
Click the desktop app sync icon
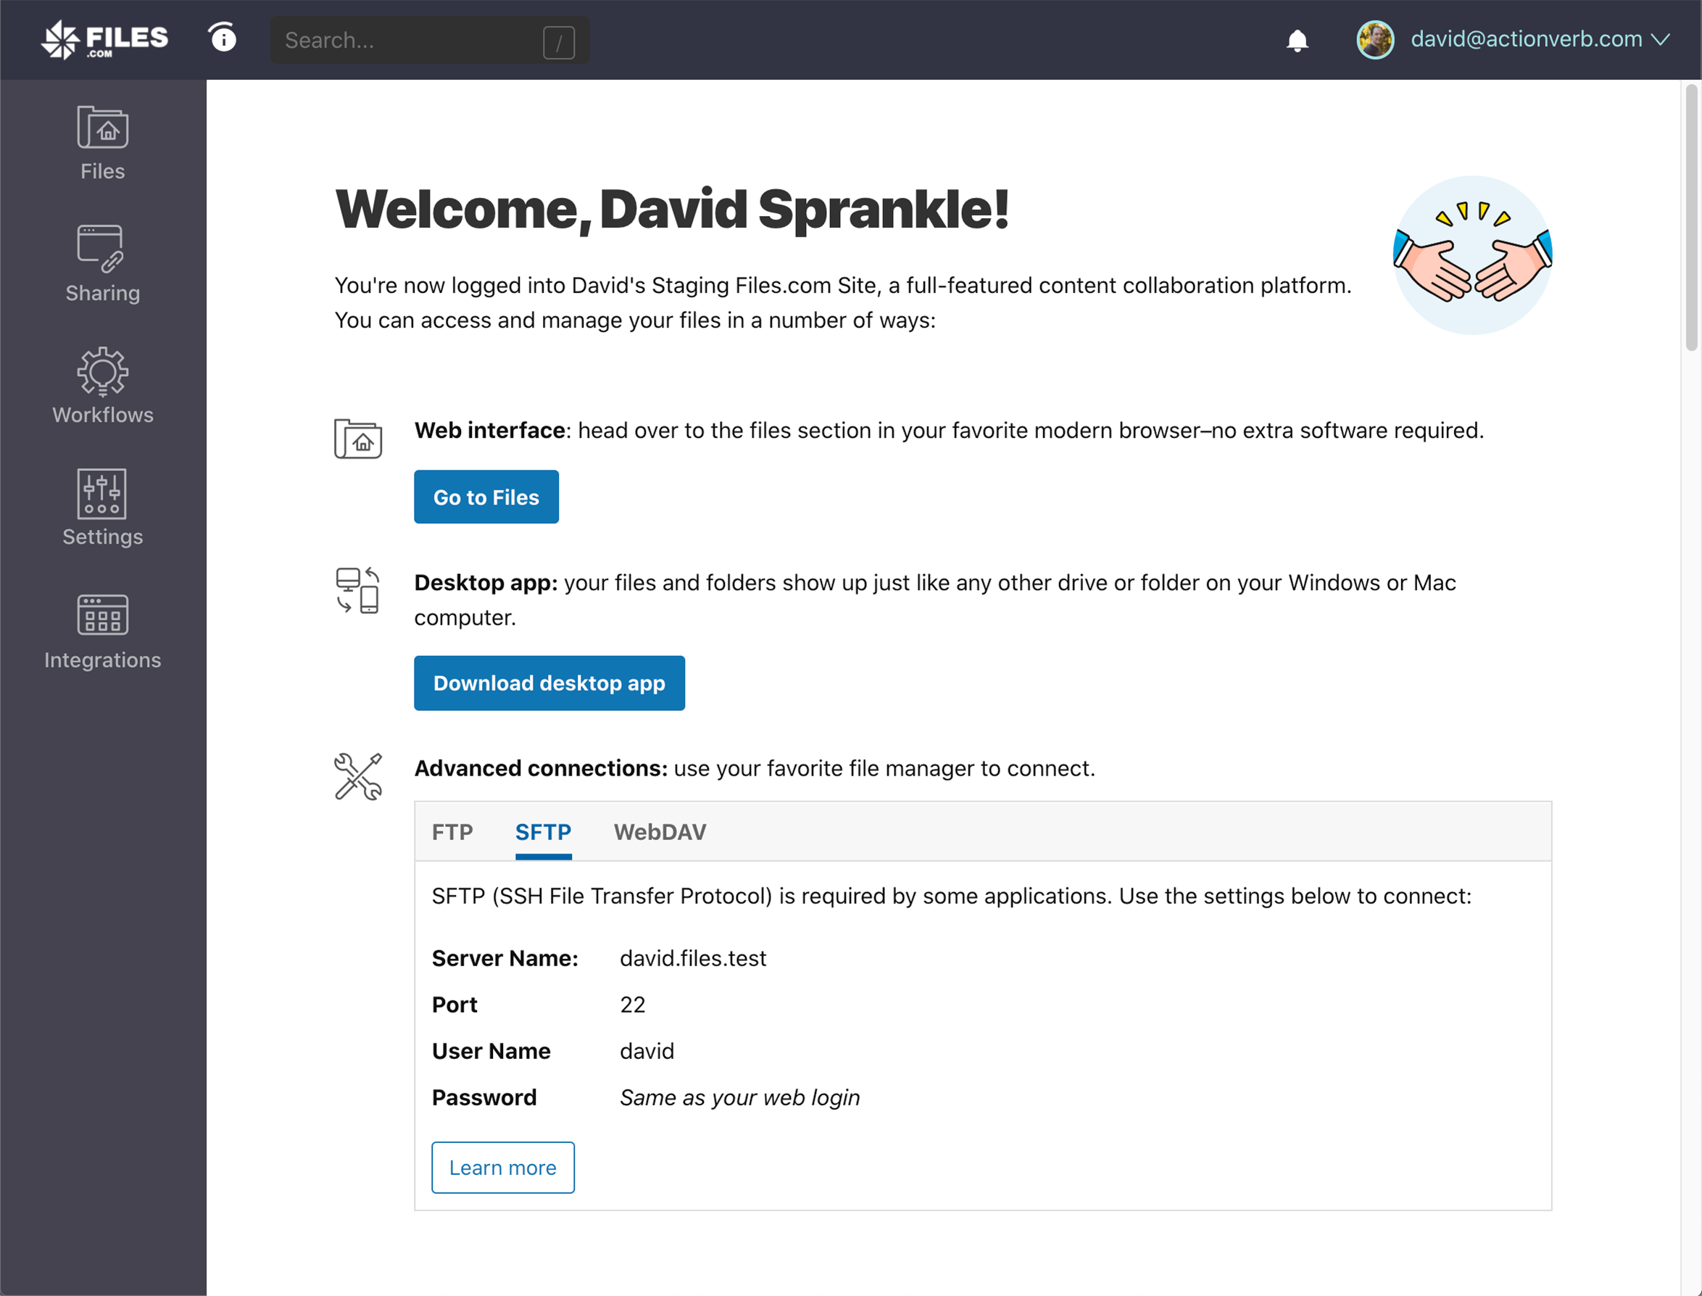point(358,590)
